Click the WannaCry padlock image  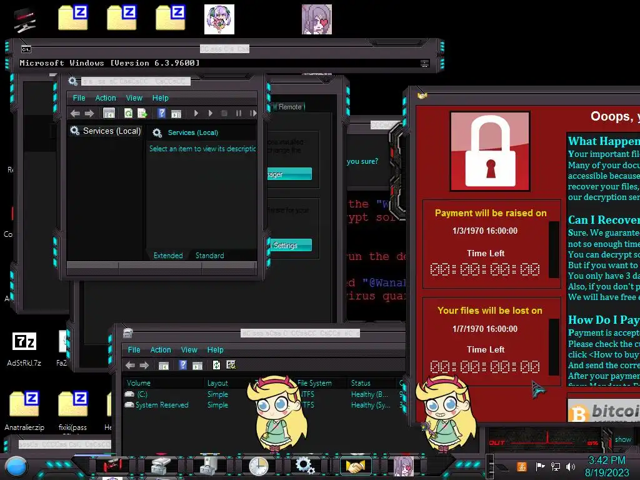490,151
